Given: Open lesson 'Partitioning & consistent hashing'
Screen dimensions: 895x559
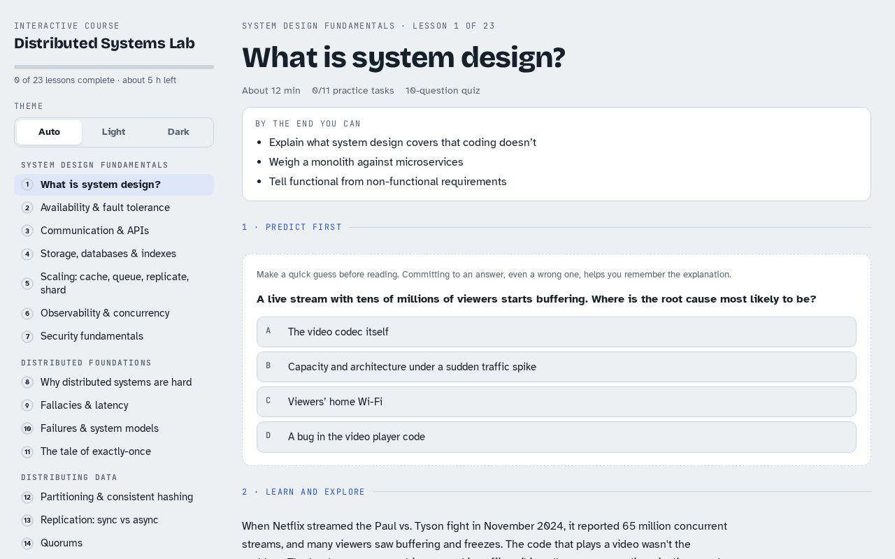Looking at the screenshot, I should 114,497.
